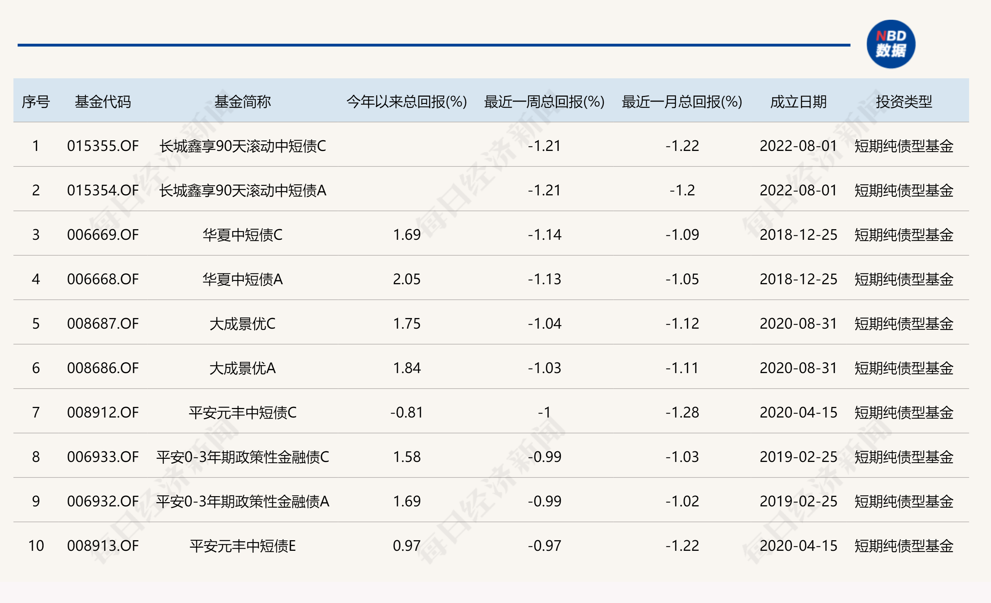This screenshot has height=603, width=991.
Task: Click 短期纯债型基金 in row 10
Action: coord(904,546)
